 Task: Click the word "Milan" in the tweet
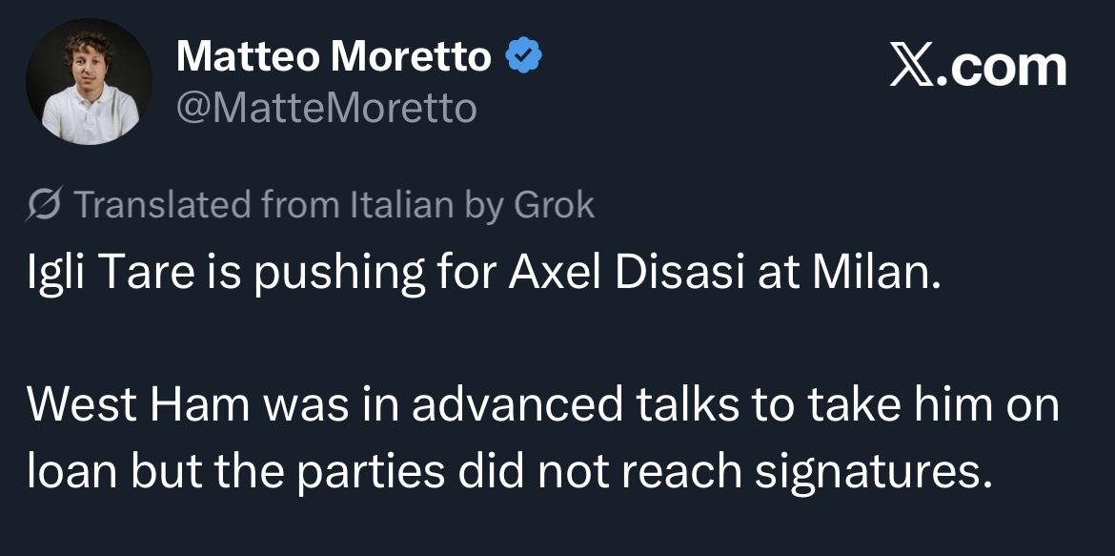tap(872, 276)
